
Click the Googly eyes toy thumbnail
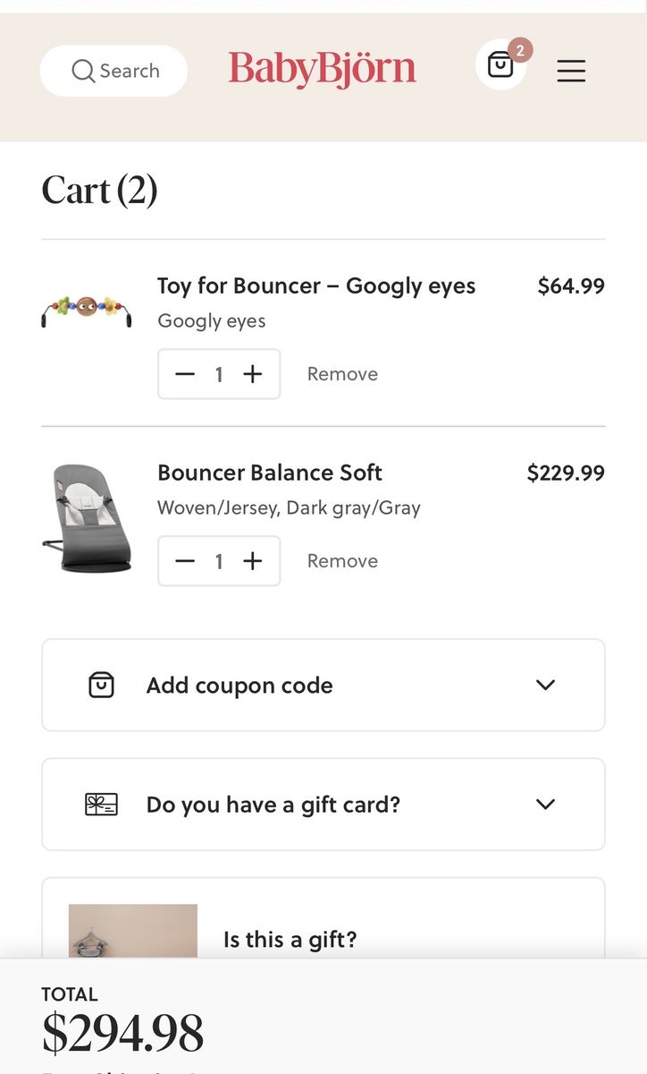point(87,310)
